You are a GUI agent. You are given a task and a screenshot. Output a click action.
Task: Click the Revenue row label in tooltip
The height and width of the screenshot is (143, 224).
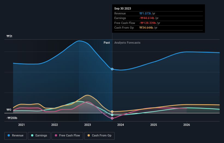coord(120,13)
